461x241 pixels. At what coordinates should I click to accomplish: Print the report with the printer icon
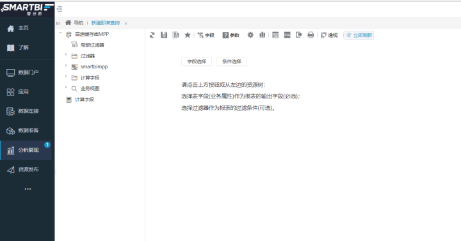click(x=311, y=35)
